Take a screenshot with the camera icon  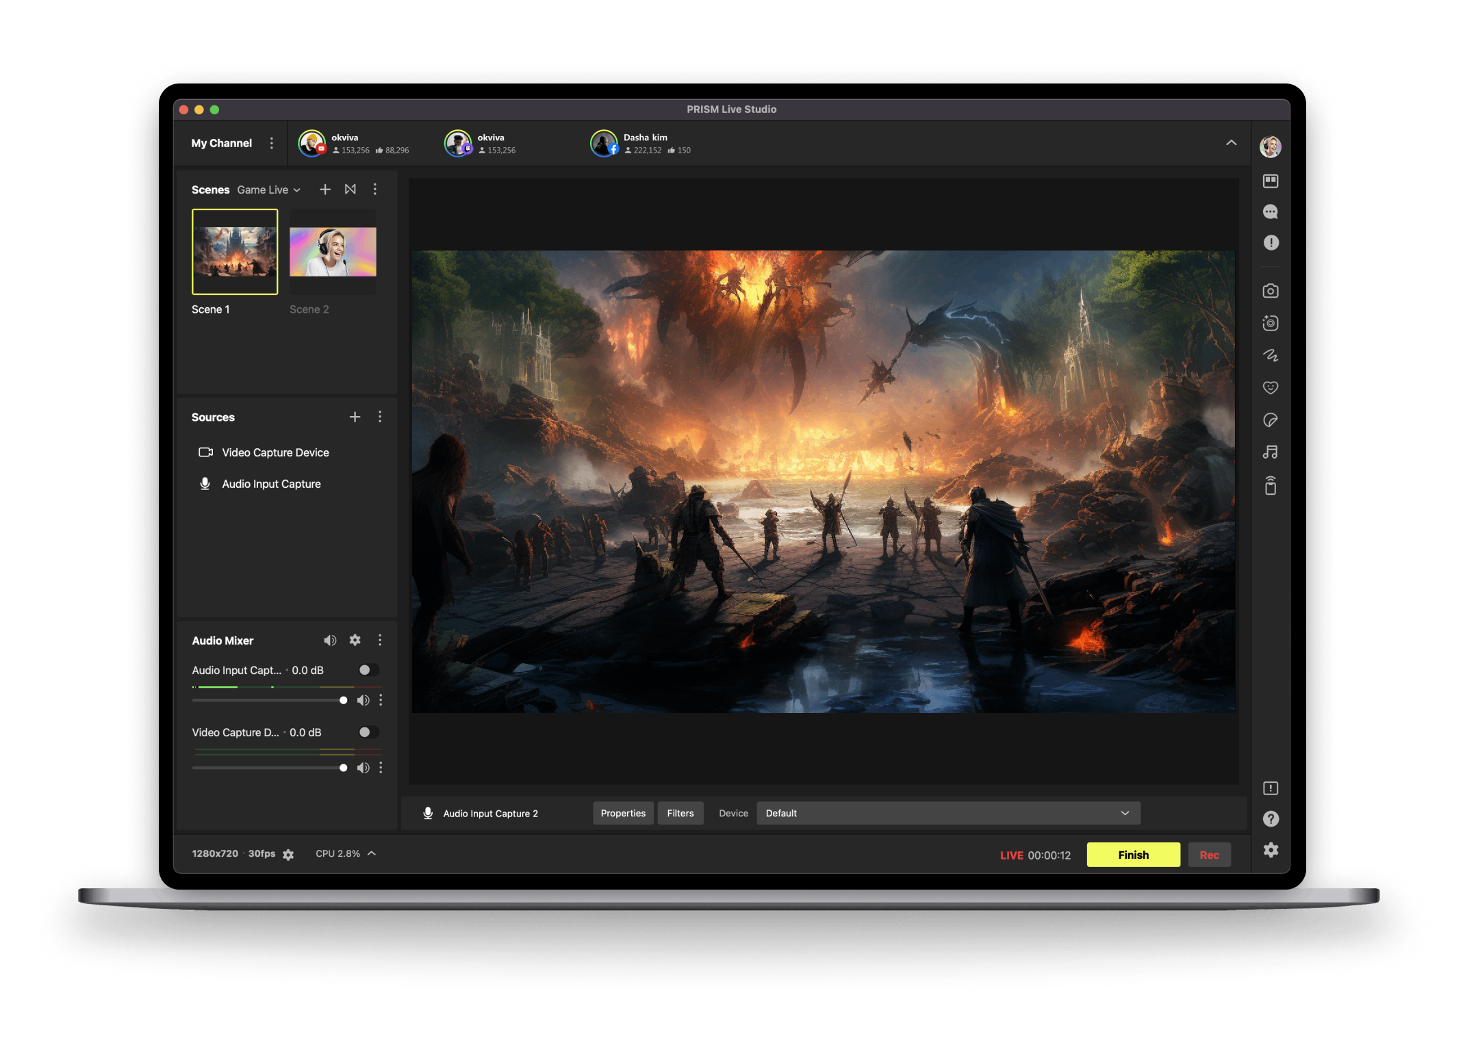pos(1271,291)
